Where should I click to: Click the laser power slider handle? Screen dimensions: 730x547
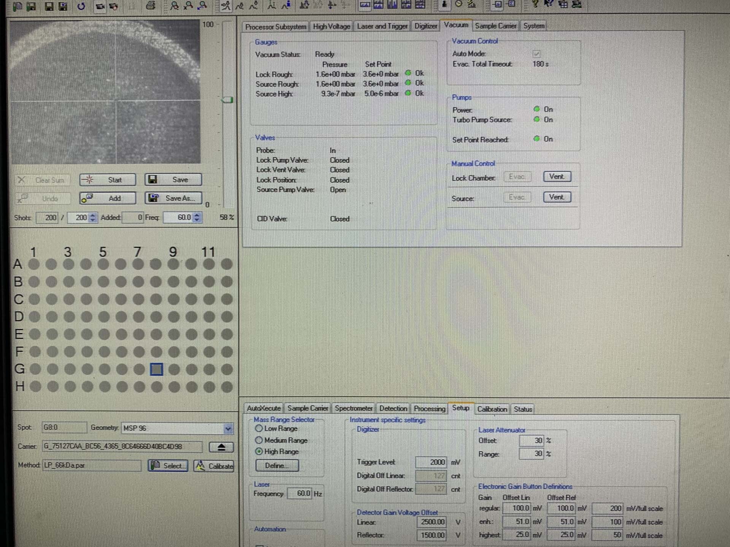[x=227, y=100]
